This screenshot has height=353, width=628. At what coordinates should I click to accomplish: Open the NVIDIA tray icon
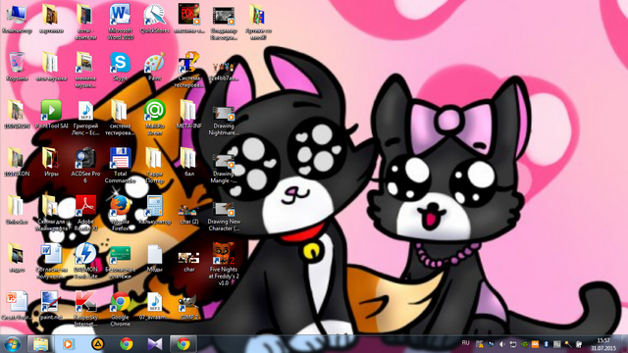tap(524, 344)
